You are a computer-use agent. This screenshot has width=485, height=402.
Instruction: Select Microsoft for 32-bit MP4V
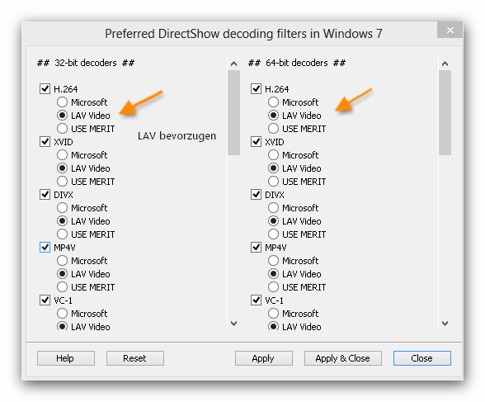pyautogui.click(x=62, y=261)
